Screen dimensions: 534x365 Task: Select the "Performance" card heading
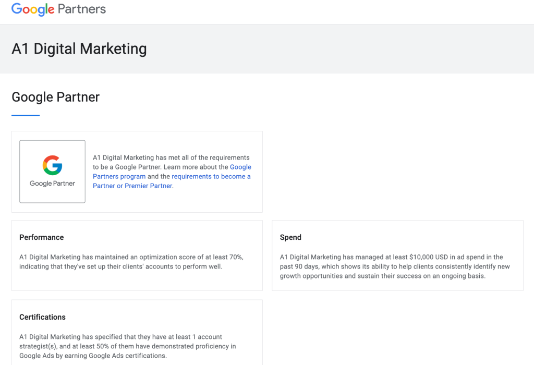pos(42,237)
